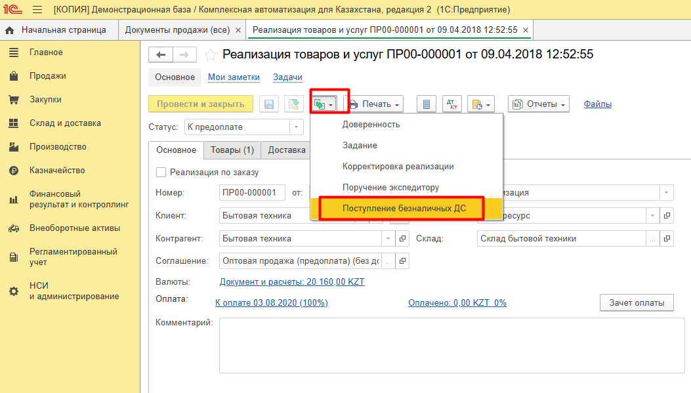The image size is (691, 393).
Task: Expand the Отчеты dropdown button
Action: pyautogui.click(x=539, y=104)
